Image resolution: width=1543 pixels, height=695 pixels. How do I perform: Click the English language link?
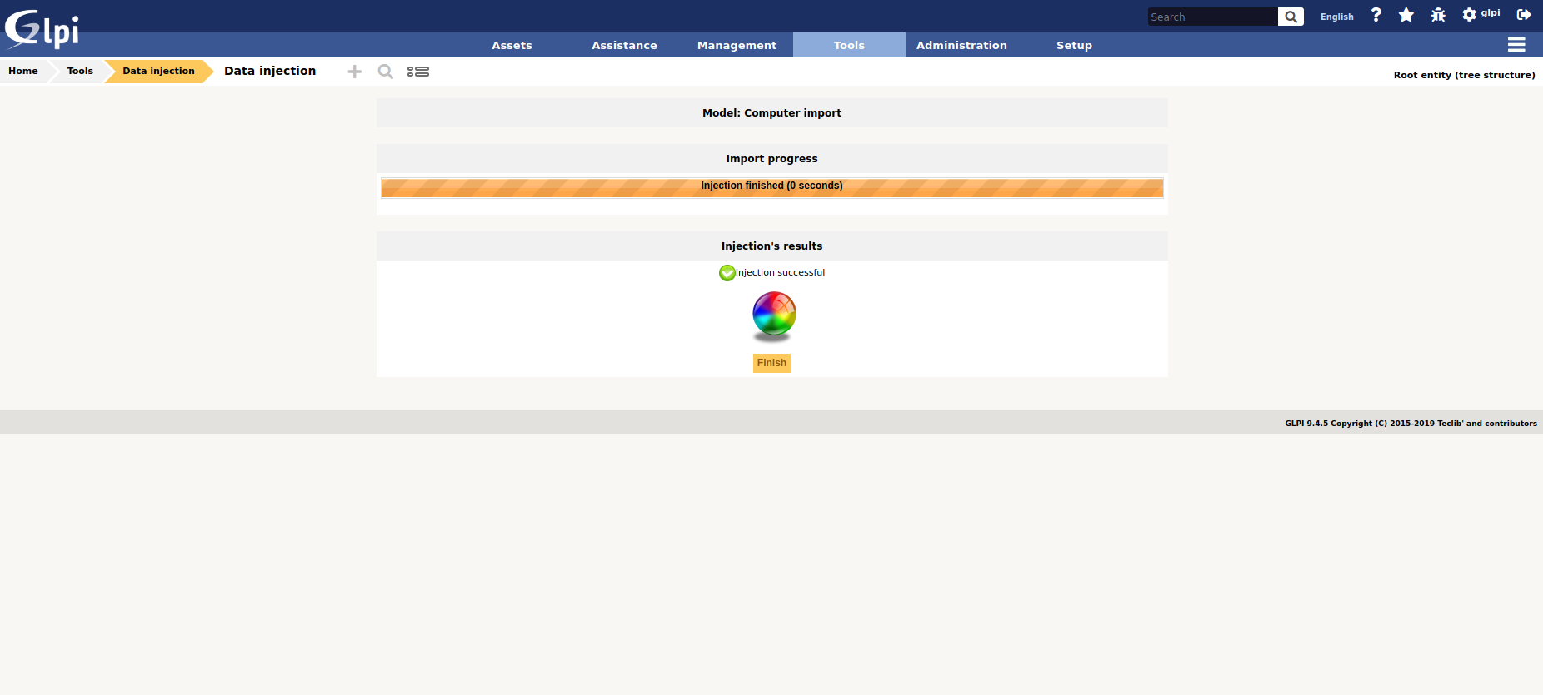(1336, 17)
